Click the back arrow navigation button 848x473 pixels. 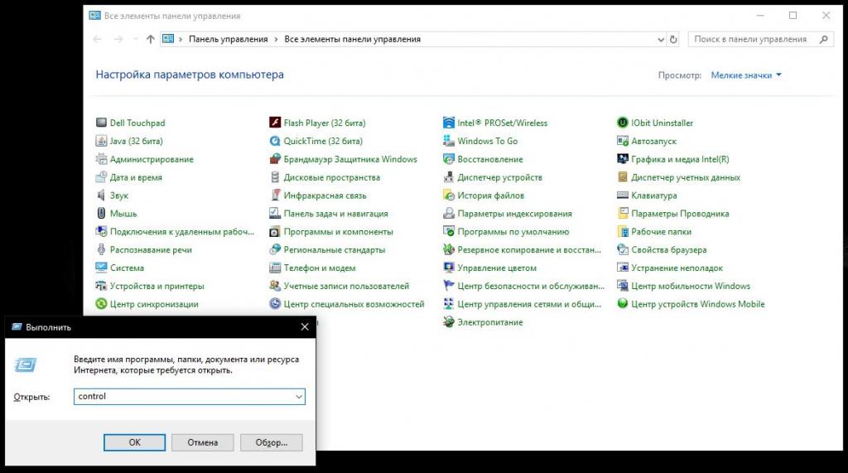(98, 39)
